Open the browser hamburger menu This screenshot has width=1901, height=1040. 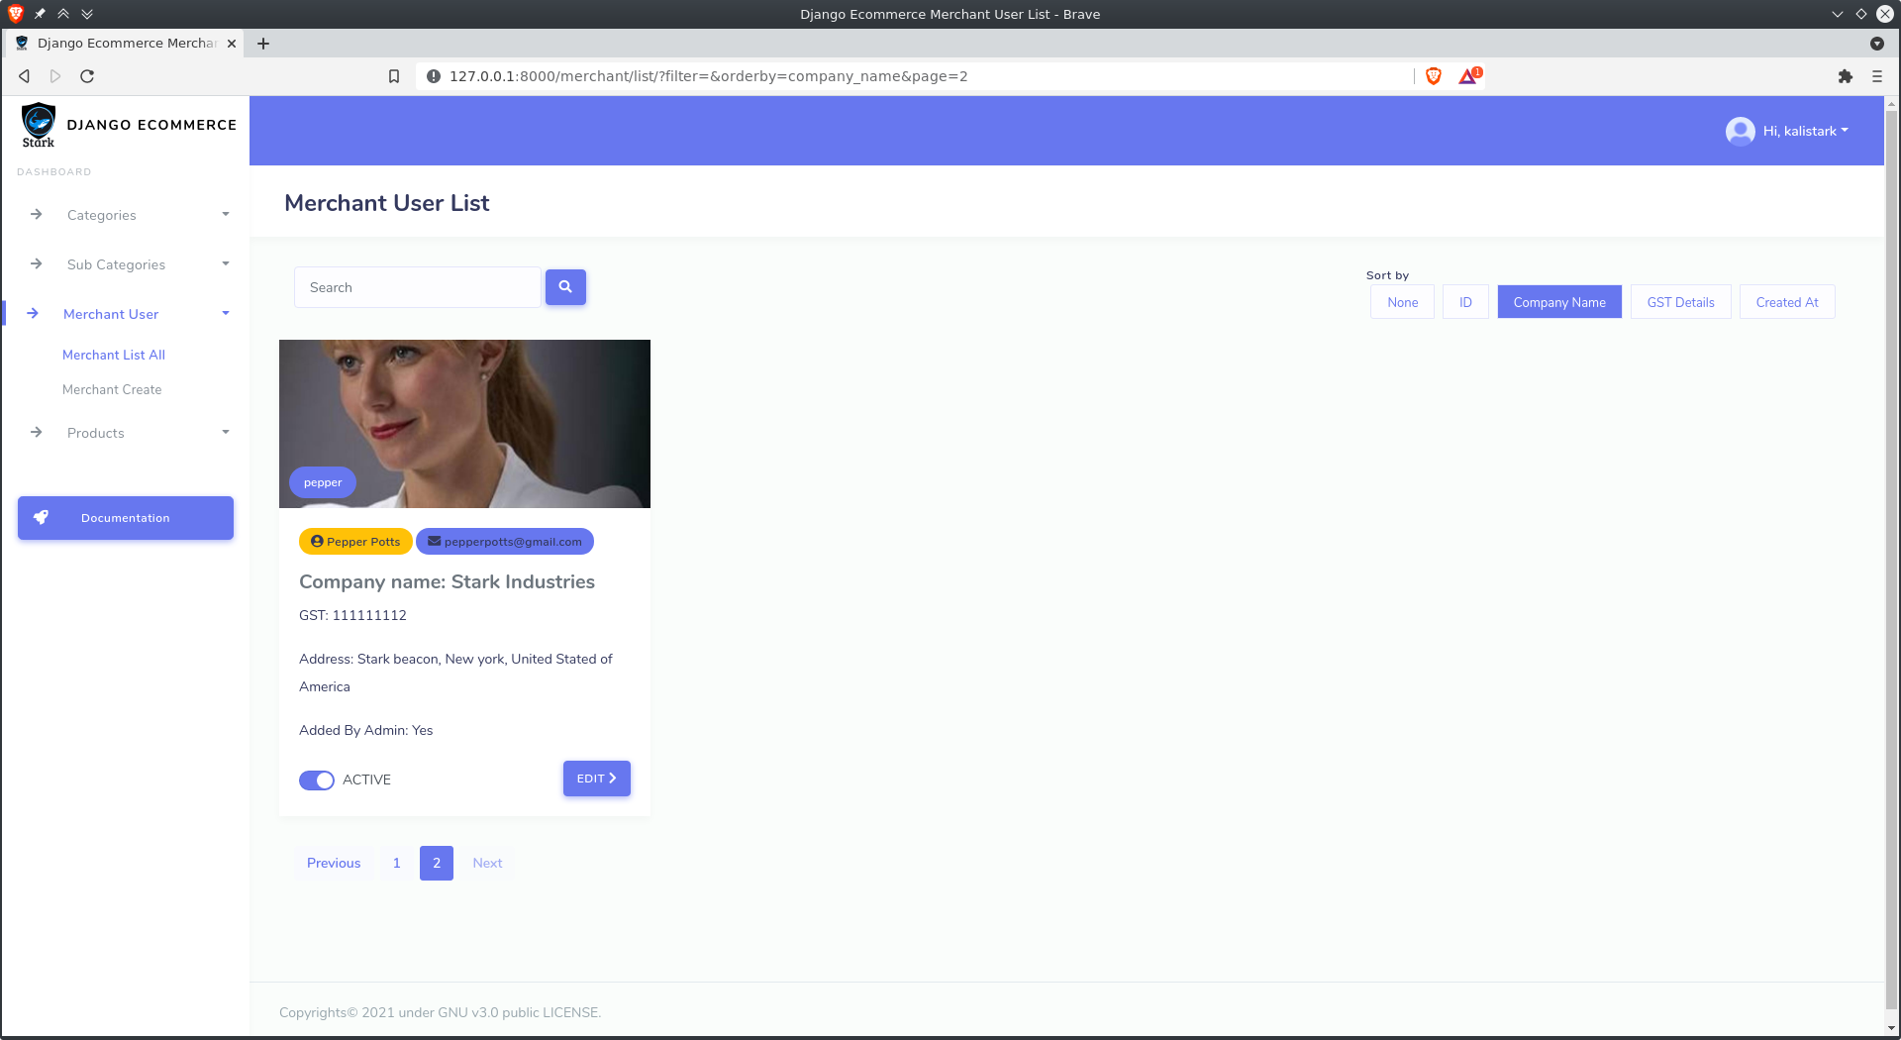[1877, 76]
